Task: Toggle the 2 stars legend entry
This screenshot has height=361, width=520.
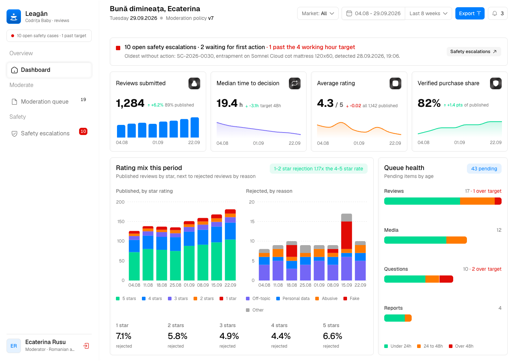Action: point(204,299)
